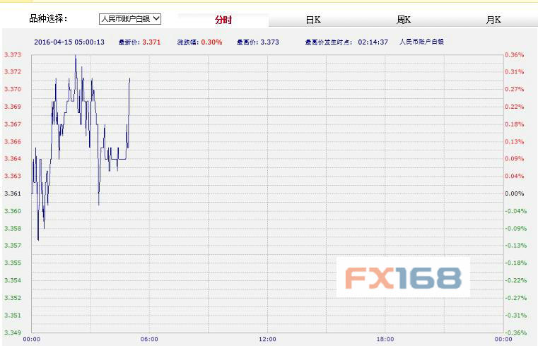
Task: Click the 12:00 time axis label
Action: (267, 340)
